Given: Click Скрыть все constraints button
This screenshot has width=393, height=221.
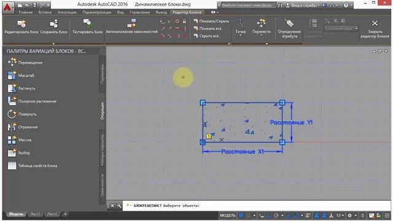Looking at the screenshot, I should tap(206, 36).
